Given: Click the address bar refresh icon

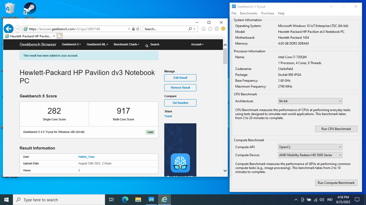Looking at the screenshot, I should 138,29.
